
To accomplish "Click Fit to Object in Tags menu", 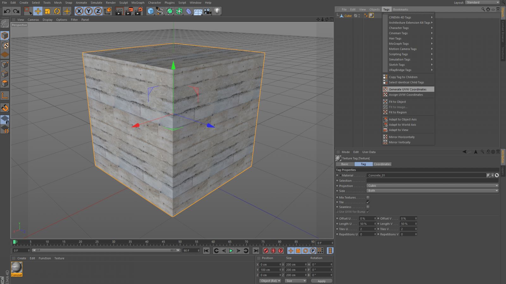I will (x=397, y=102).
